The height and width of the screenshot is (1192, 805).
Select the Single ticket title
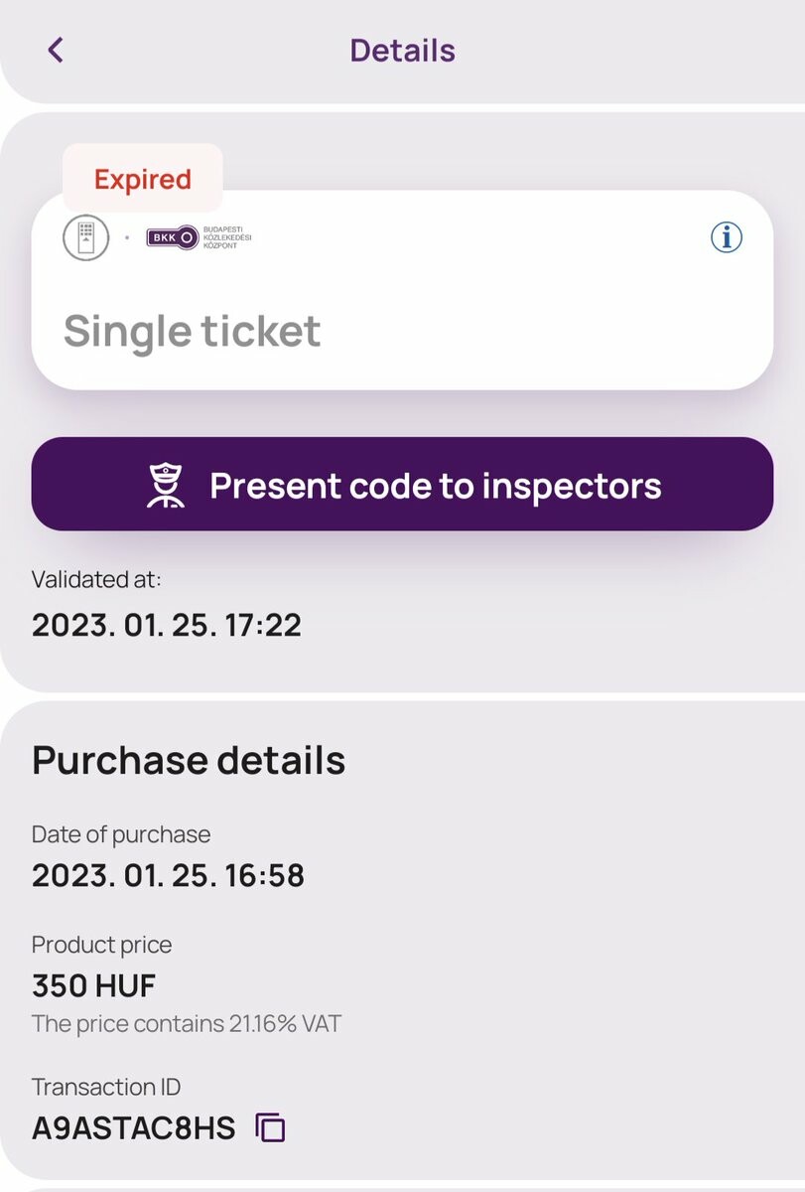tap(192, 331)
